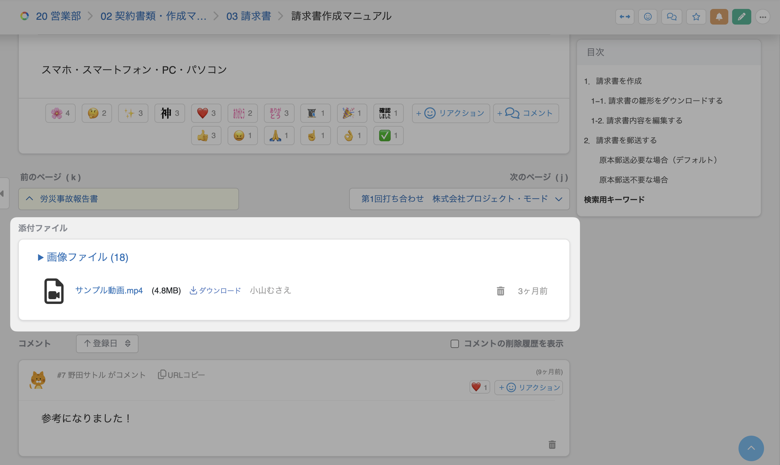Screen dimensions: 780x465
Task: Click the orange bell notification icon
Action: coord(719,17)
